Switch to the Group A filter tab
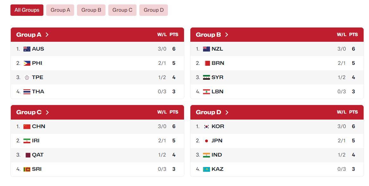This screenshot has height=186, width=369. pyautogui.click(x=60, y=10)
